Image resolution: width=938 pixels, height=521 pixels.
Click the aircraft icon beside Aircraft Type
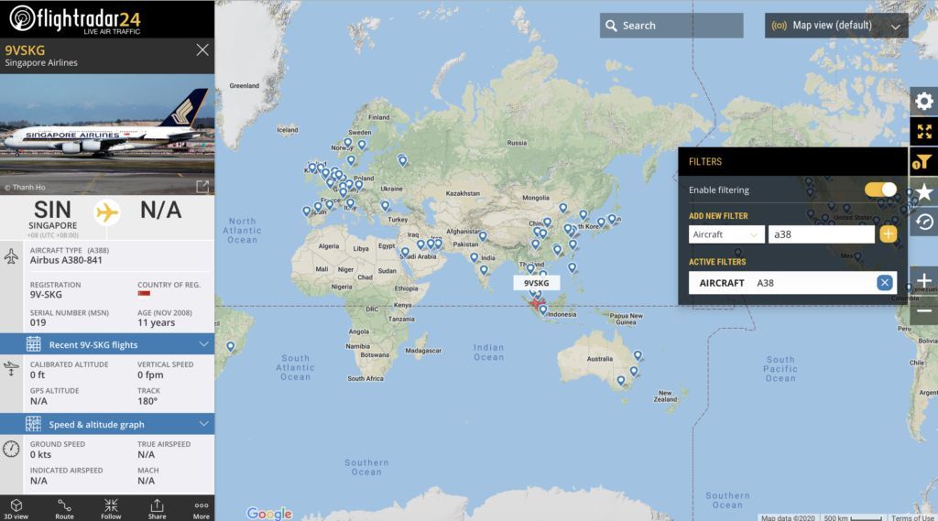11,255
